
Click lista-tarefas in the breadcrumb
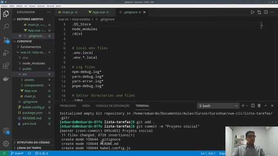coord(81,19)
